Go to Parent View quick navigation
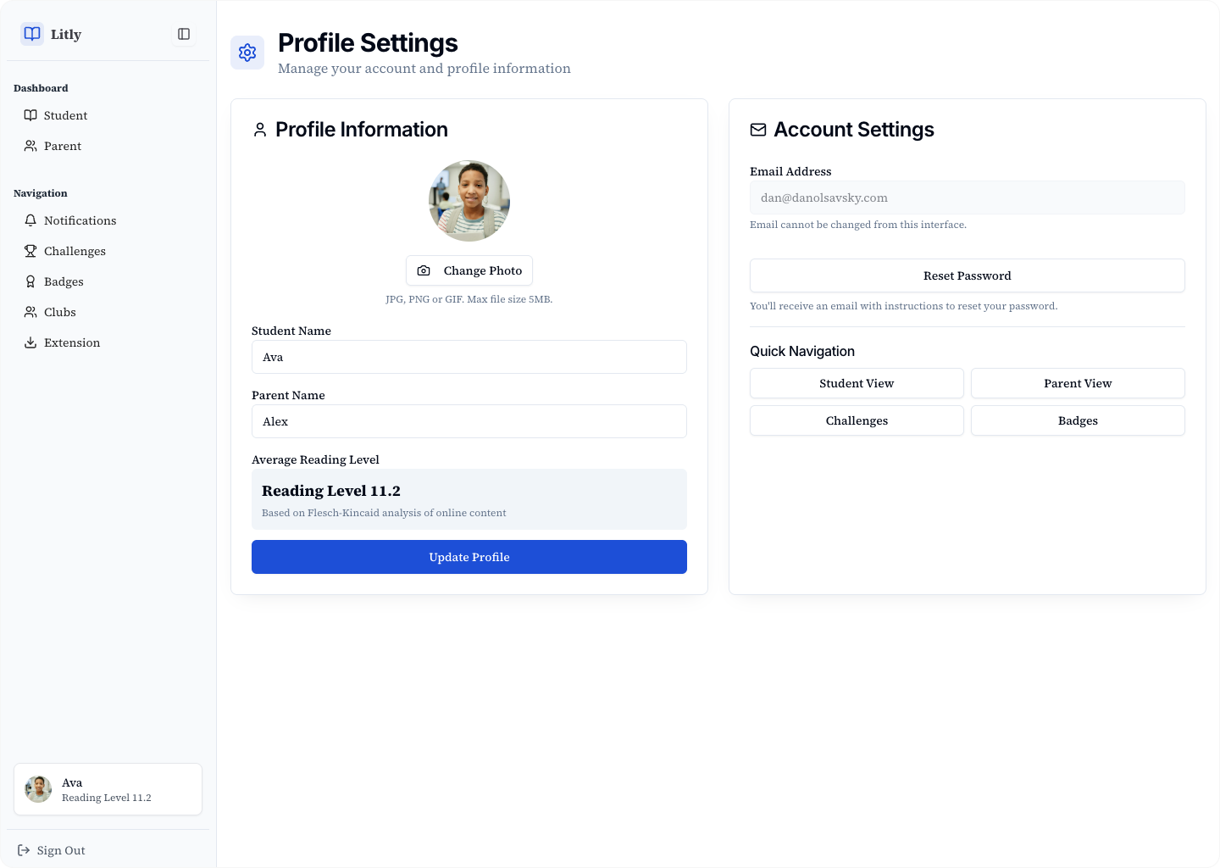Image resolution: width=1220 pixels, height=868 pixels. tap(1078, 383)
